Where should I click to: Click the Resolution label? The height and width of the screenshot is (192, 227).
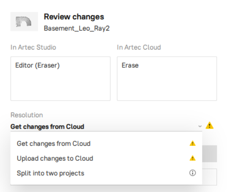pyautogui.click(x=27, y=115)
